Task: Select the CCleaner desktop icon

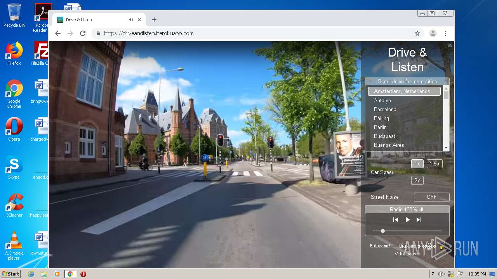Action: point(14,205)
